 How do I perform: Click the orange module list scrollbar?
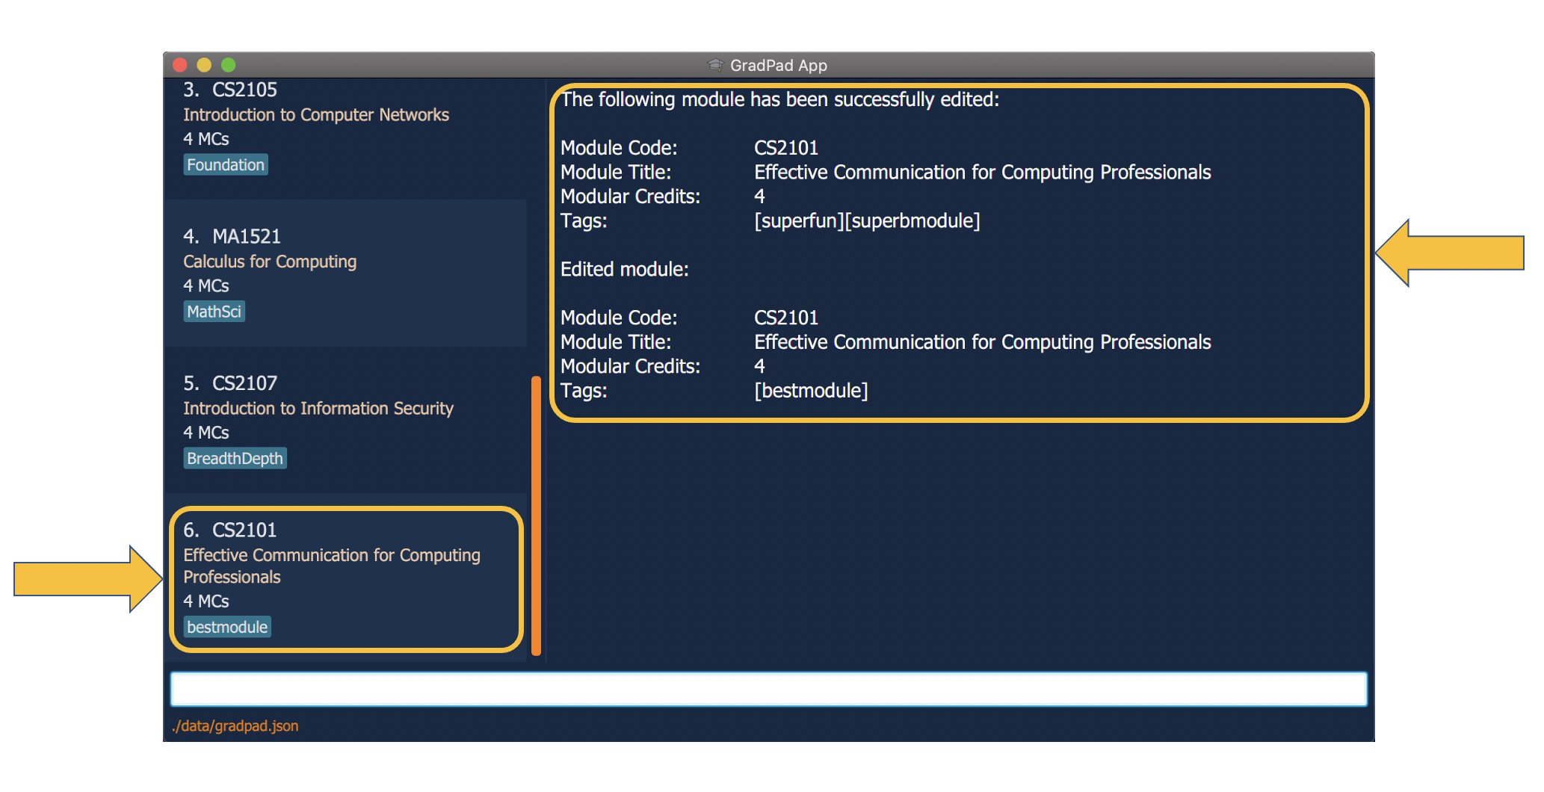click(x=536, y=516)
